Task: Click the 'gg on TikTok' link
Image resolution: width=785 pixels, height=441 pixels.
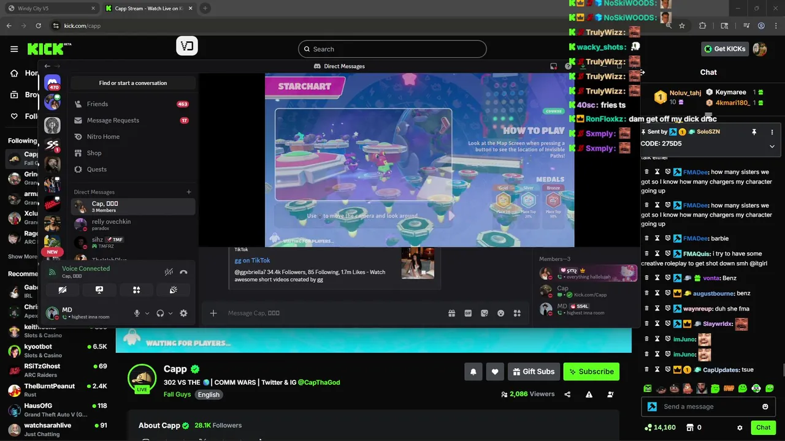Action: (x=252, y=260)
